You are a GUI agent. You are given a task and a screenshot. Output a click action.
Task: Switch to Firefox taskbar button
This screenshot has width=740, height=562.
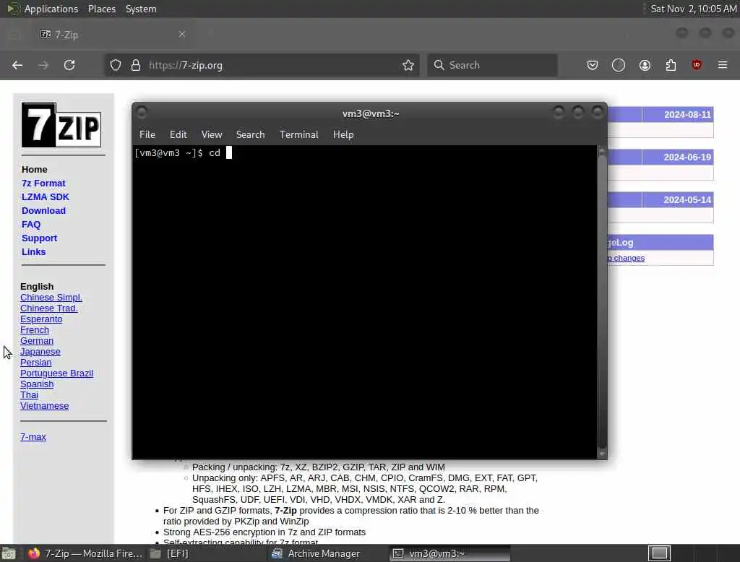coord(85,553)
